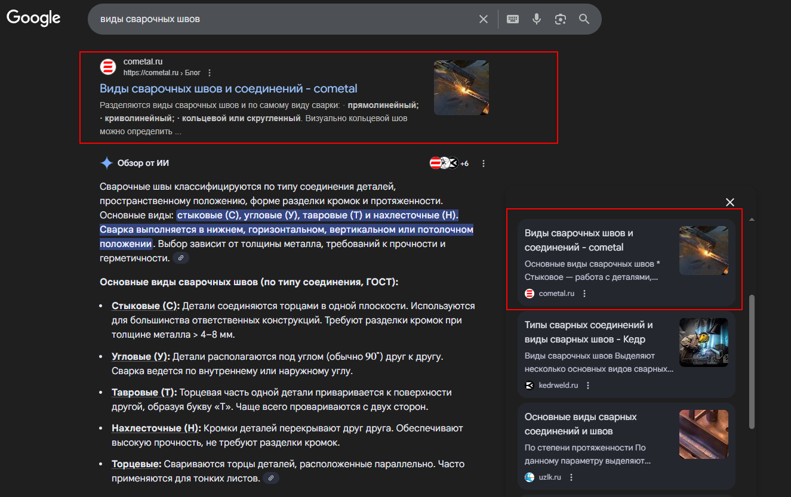
Task: Click inside the Google search input field
Action: coord(281,19)
